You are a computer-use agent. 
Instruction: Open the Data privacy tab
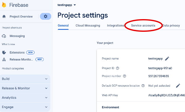point(171,26)
